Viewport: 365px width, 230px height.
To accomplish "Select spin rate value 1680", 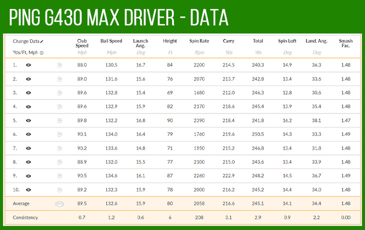I will click(199, 92).
